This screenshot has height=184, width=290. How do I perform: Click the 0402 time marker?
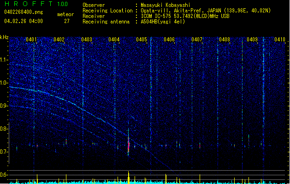point(59,40)
